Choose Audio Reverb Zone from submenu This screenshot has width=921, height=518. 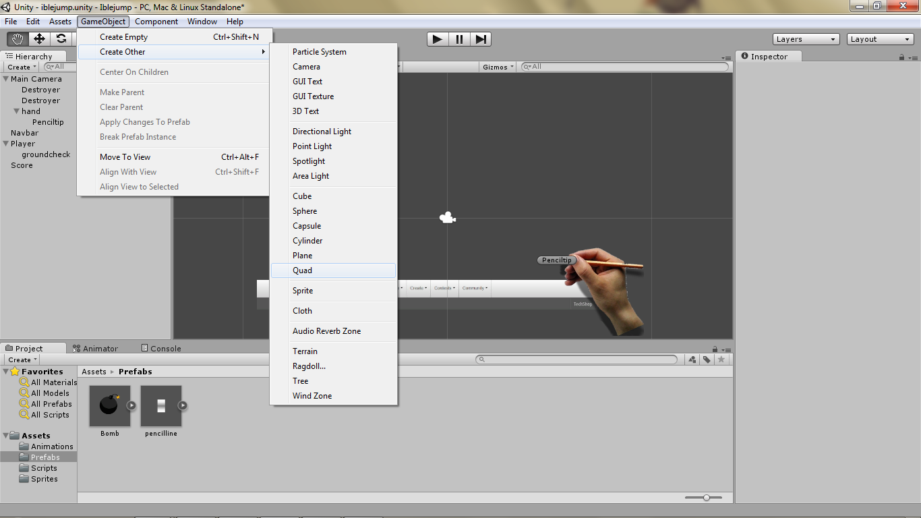pyautogui.click(x=333, y=331)
